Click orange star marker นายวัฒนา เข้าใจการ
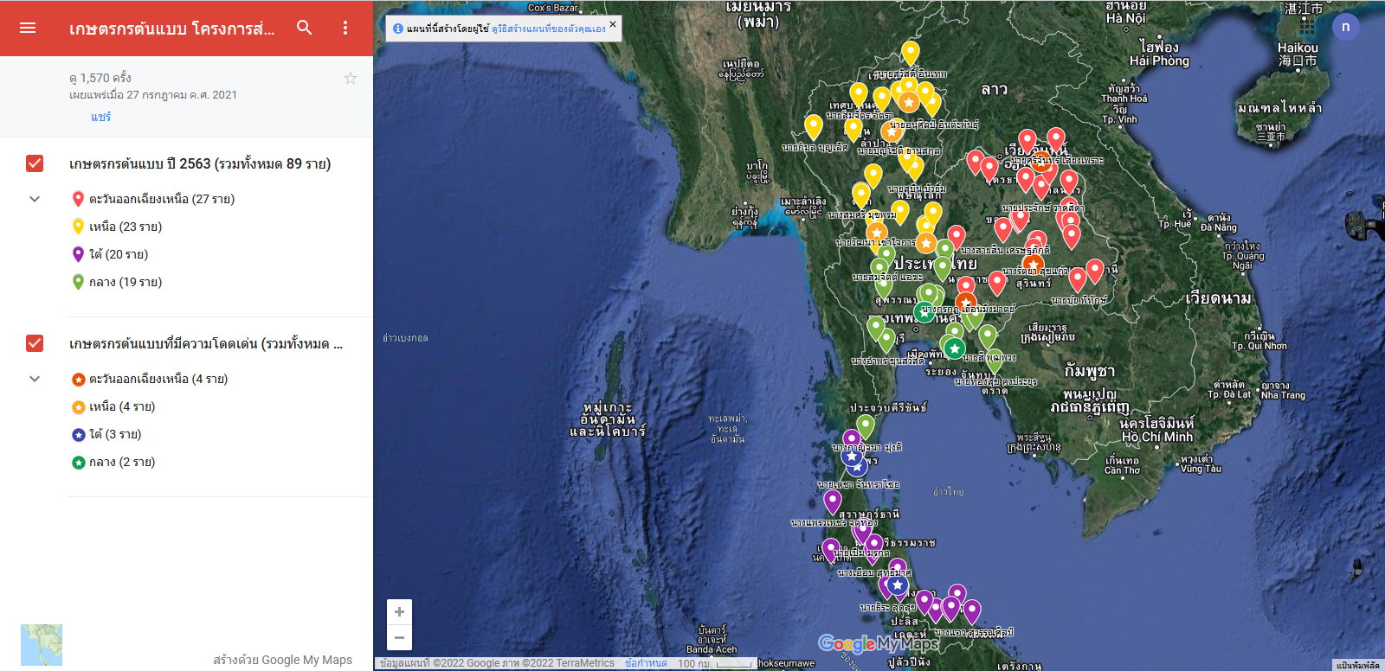The width and height of the screenshot is (1385, 671). pos(877,233)
